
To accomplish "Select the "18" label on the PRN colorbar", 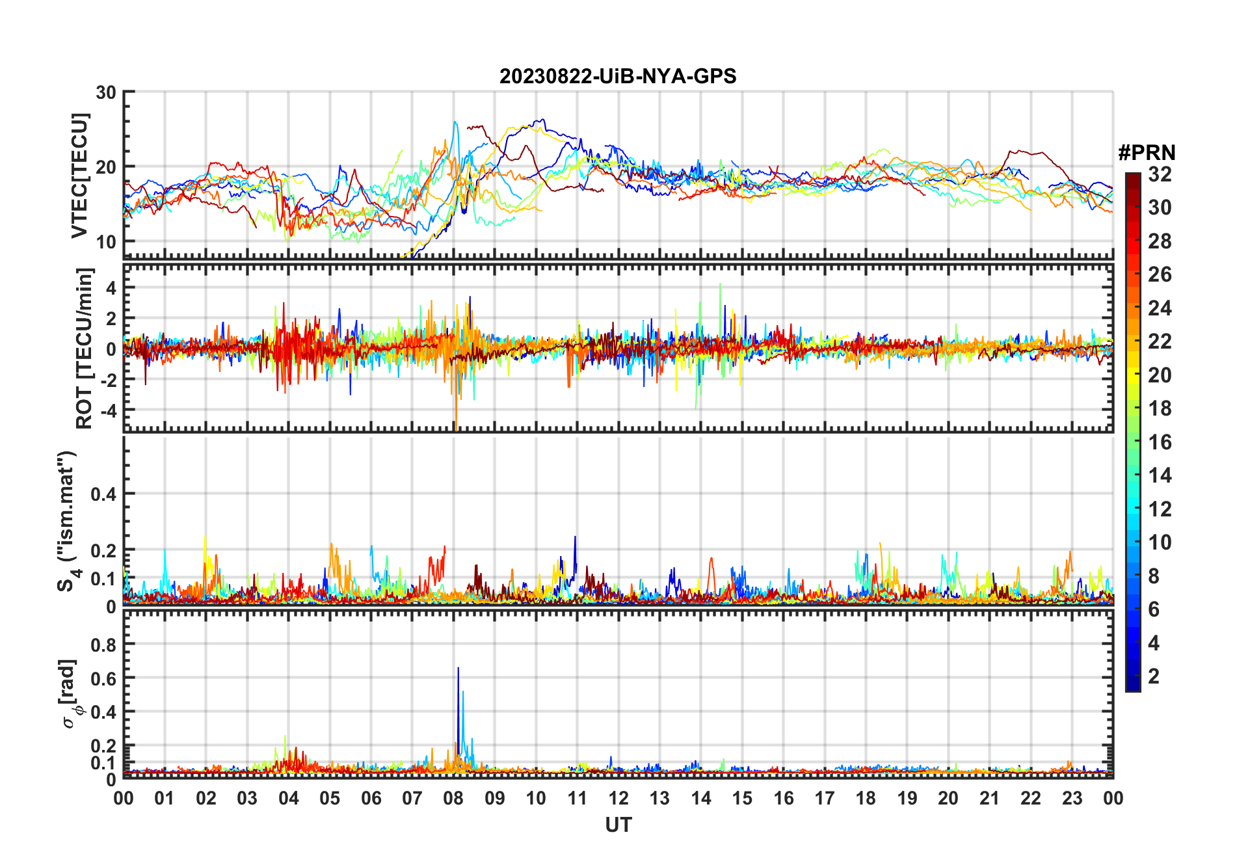I will (1160, 408).
